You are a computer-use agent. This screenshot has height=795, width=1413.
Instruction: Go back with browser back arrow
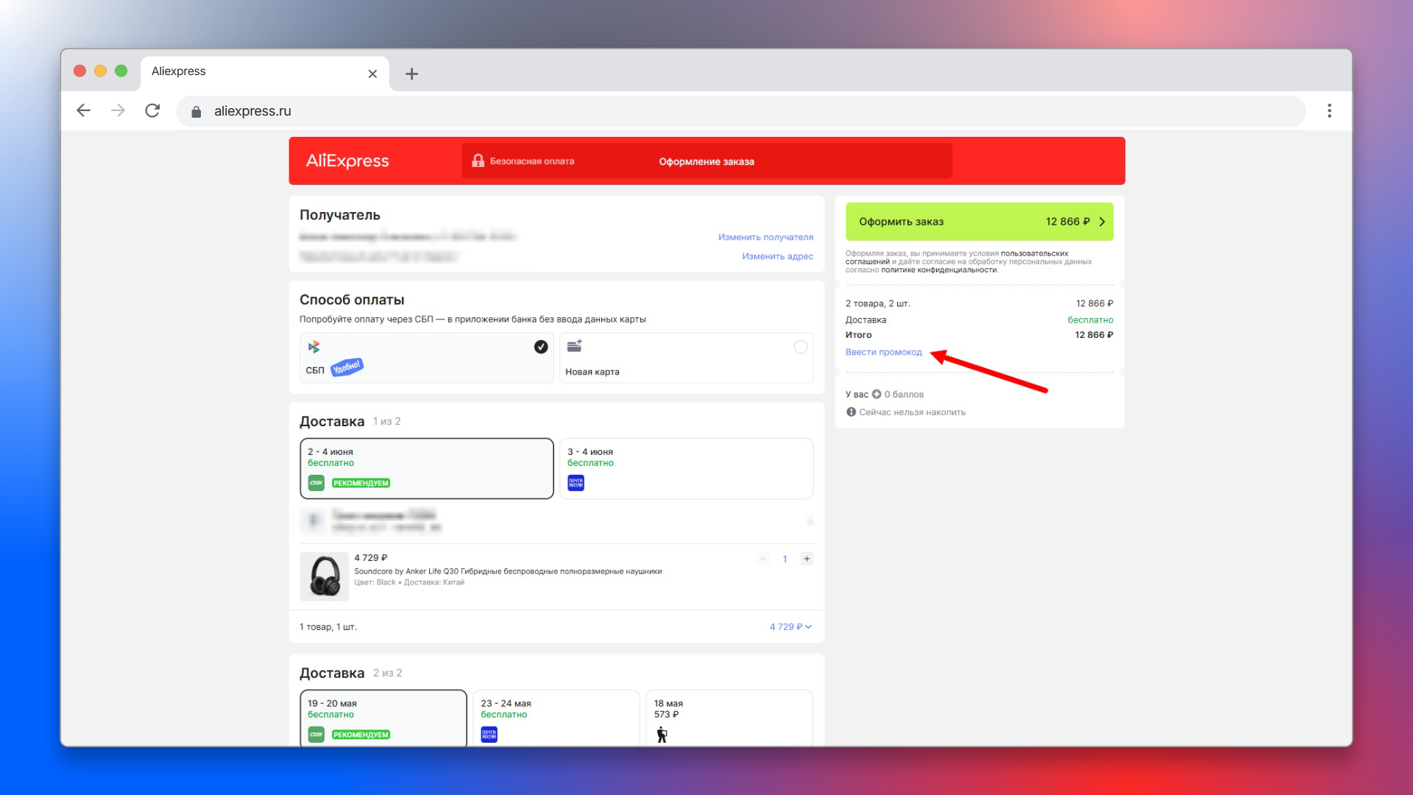[84, 110]
